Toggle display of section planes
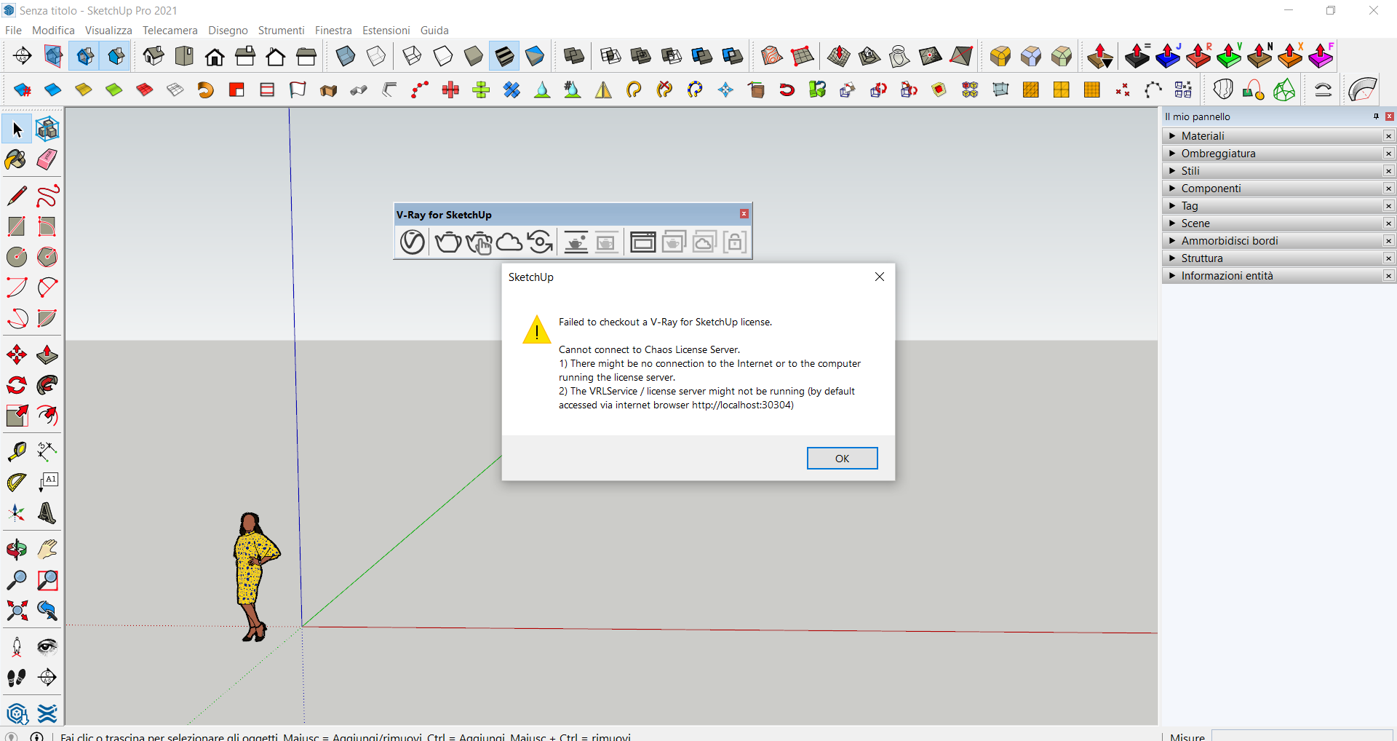Screen dimensions: 1397x741 (x=54, y=56)
